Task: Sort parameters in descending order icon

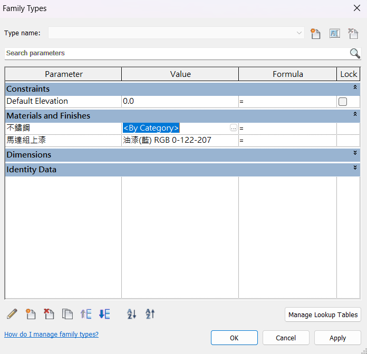Action: 150,314
